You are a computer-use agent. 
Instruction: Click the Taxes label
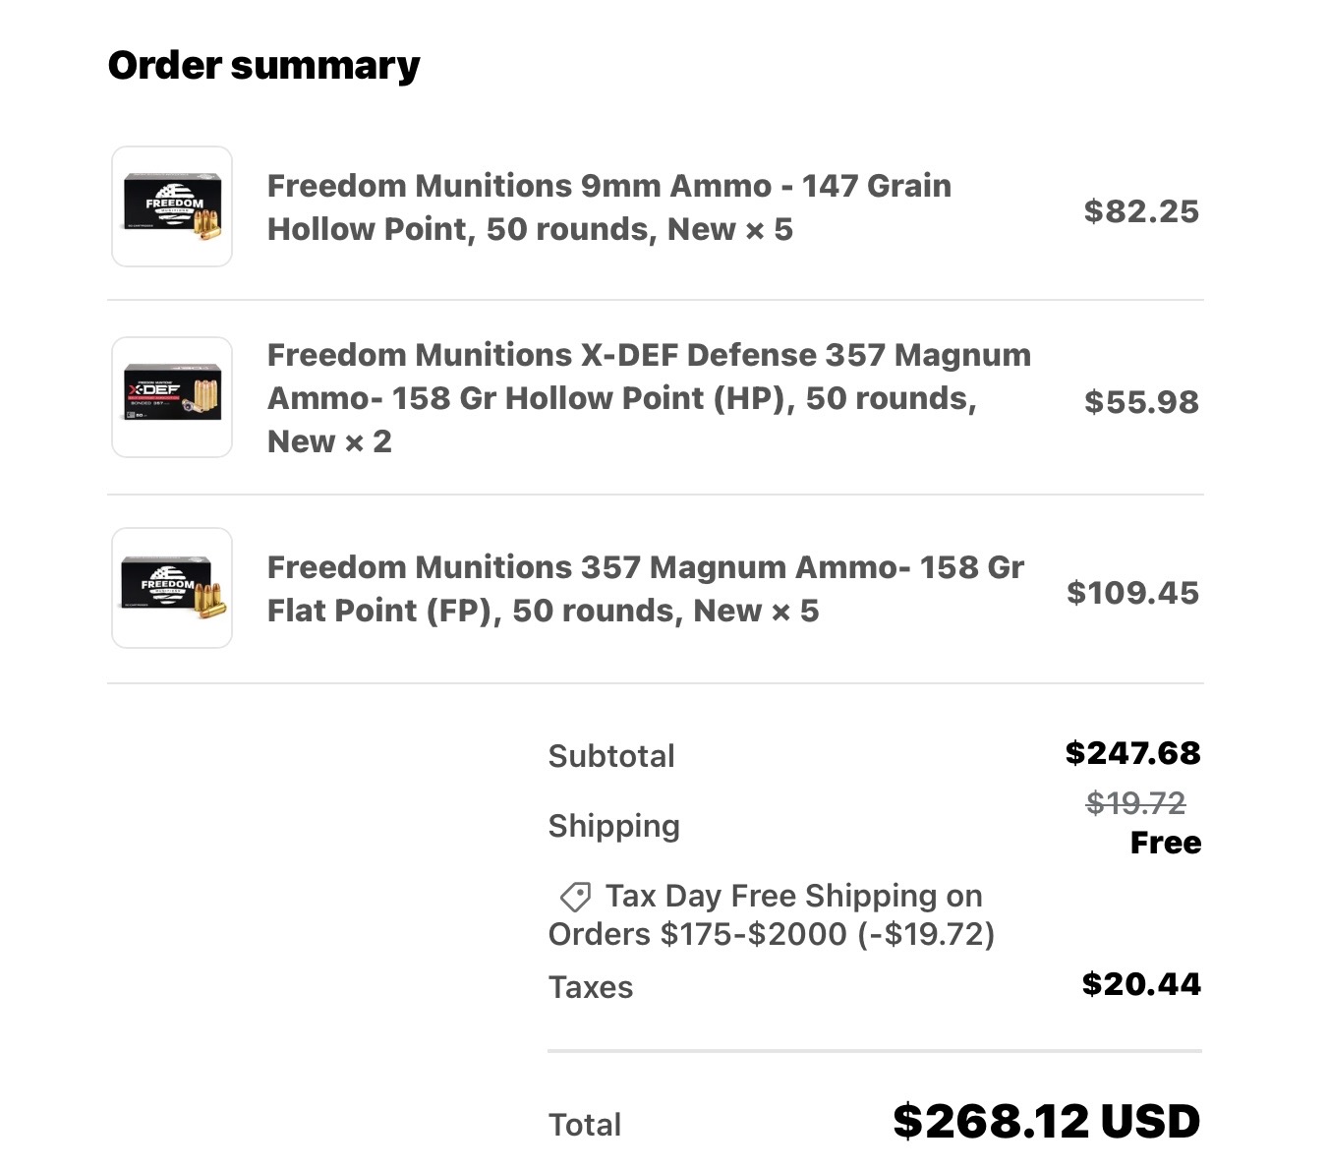coord(591,987)
